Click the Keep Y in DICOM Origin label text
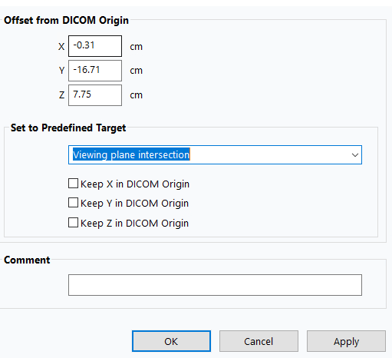The image size is (392, 358). point(134,204)
